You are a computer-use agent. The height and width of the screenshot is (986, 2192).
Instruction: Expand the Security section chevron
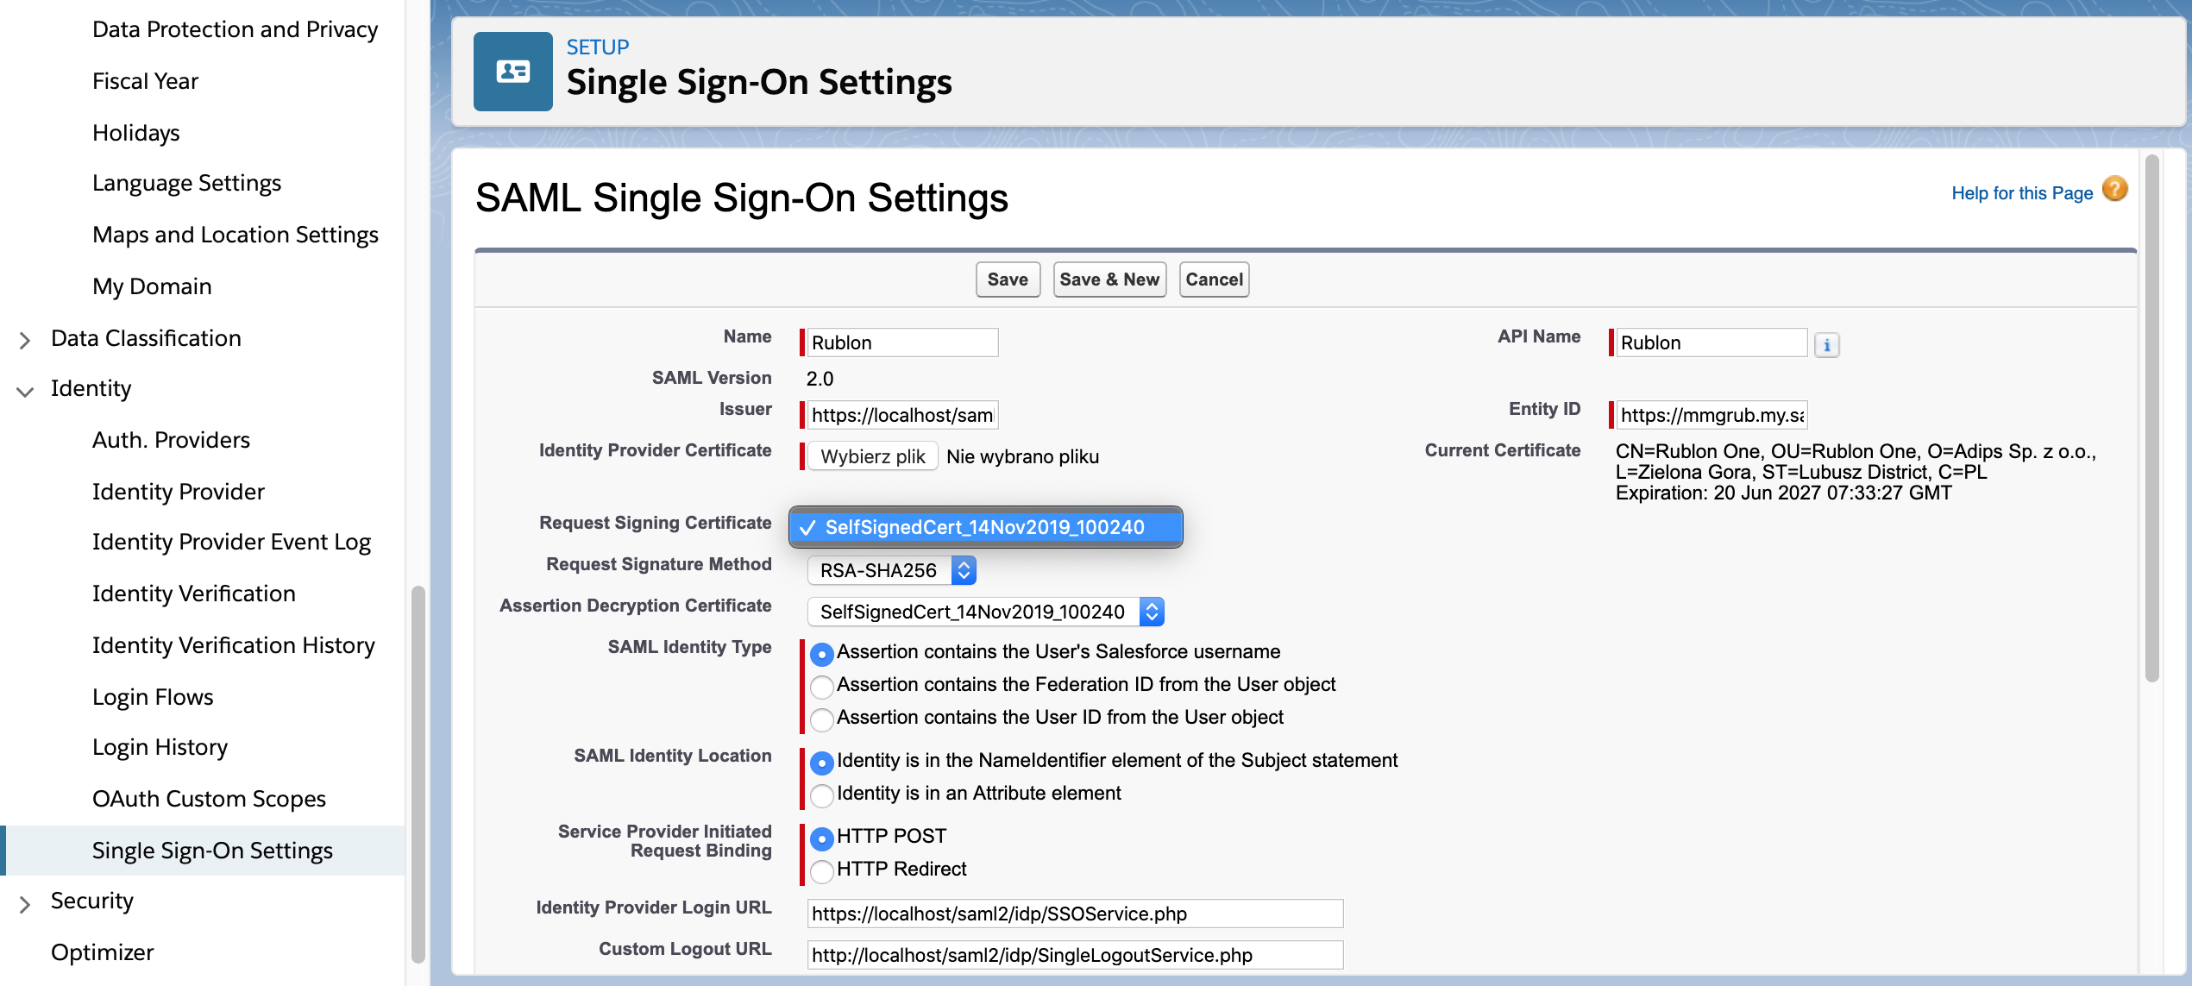click(25, 903)
